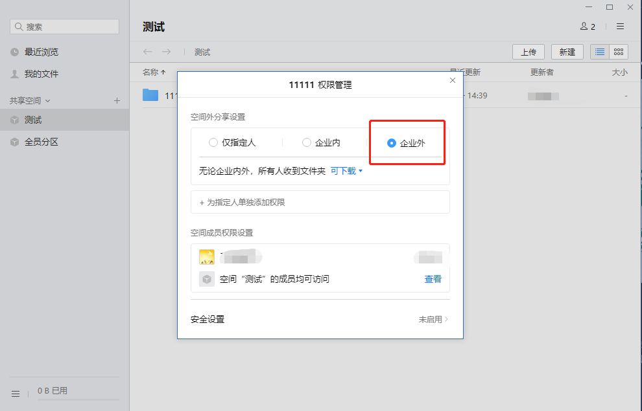Switch to grid view icon
This screenshot has width=642, height=411.
[619, 52]
